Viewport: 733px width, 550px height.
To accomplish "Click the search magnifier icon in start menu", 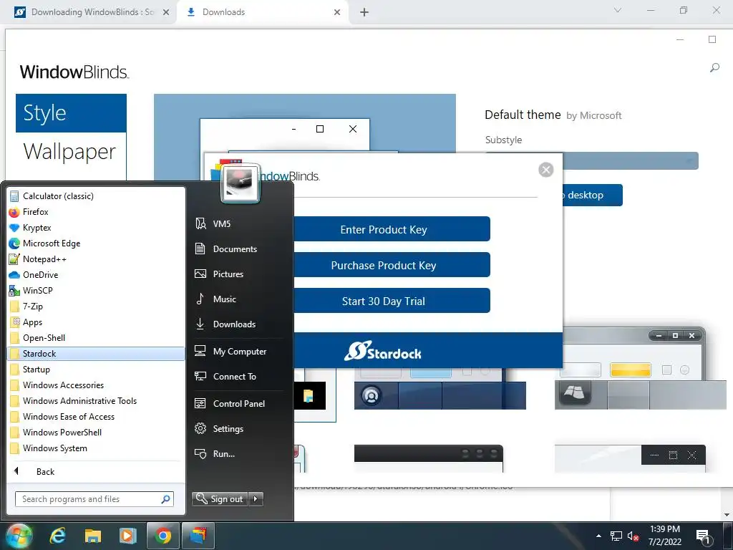I will (x=165, y=499).
